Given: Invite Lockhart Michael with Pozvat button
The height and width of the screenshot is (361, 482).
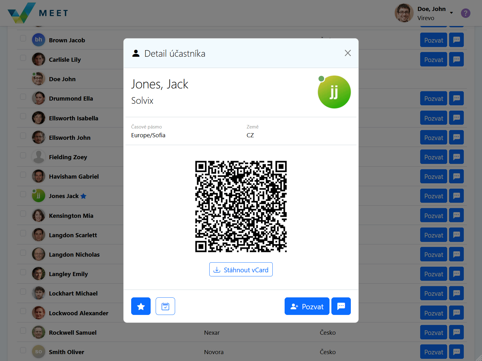Looking at the screenshot, I should 434,293.
